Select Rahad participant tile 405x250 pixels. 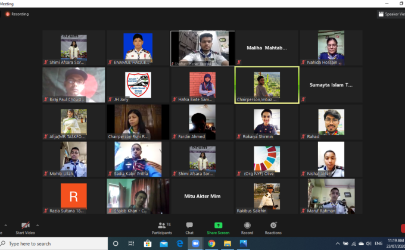click(x=331, y=122)
